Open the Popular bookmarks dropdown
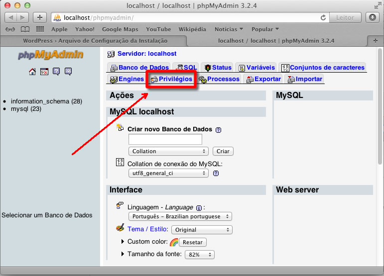 click(265, 29)
